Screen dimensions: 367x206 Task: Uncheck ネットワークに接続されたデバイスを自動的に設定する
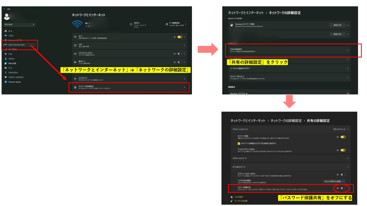coord(239,143)
